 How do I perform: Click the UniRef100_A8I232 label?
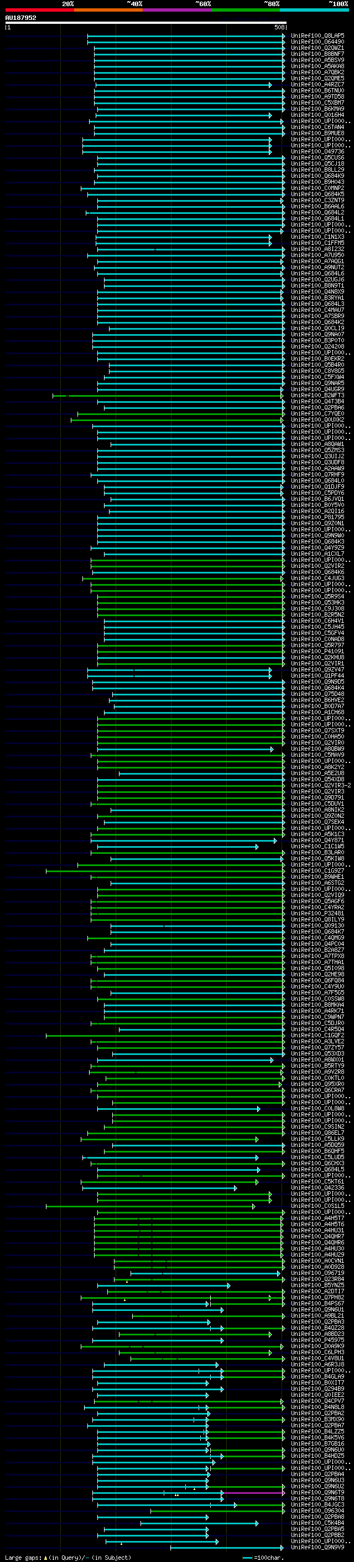tap(317, 250)
